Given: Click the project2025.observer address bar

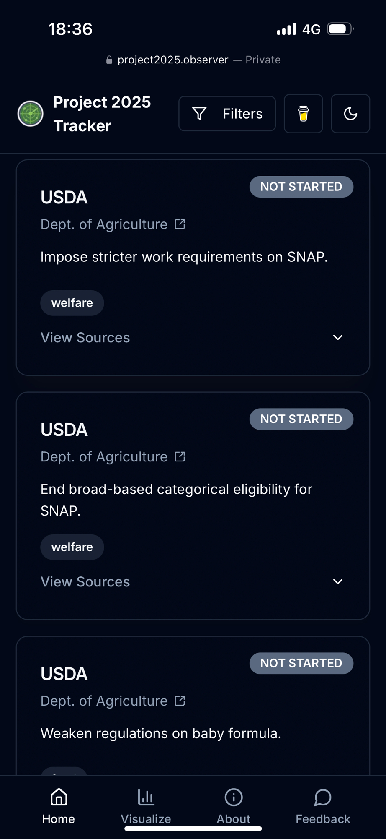Looking at the screenshot, I should 193,60.
